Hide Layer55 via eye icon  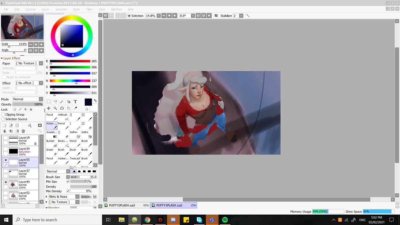tap(6, 160)
